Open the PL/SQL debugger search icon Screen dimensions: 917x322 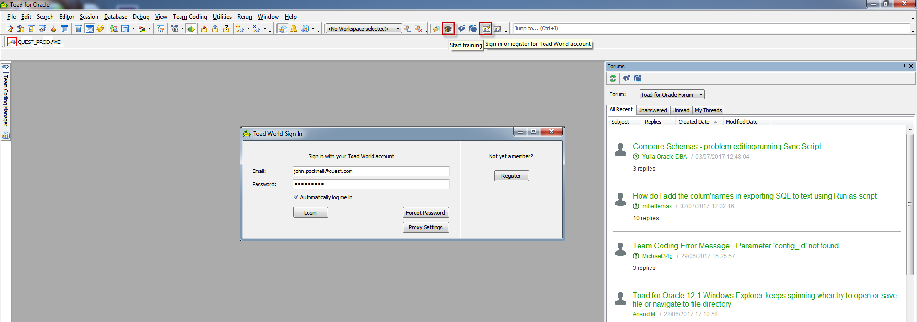click(175, 29)
